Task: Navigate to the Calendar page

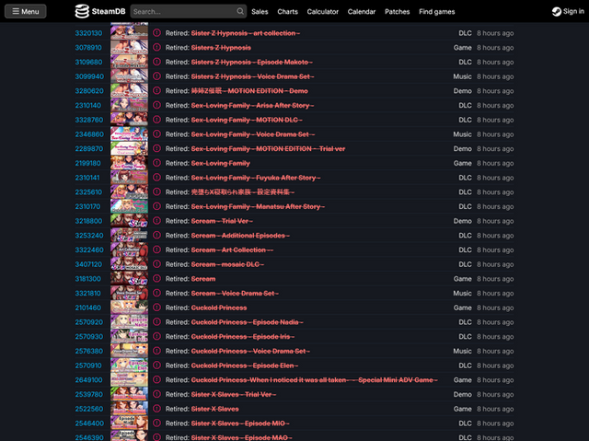Action: click(x=362, y=12)
